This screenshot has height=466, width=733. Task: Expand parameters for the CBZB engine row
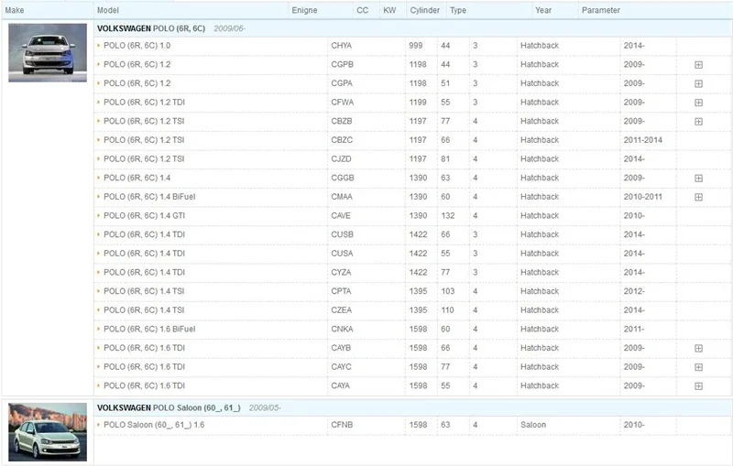pyautogui.click(x=698, y=122)
